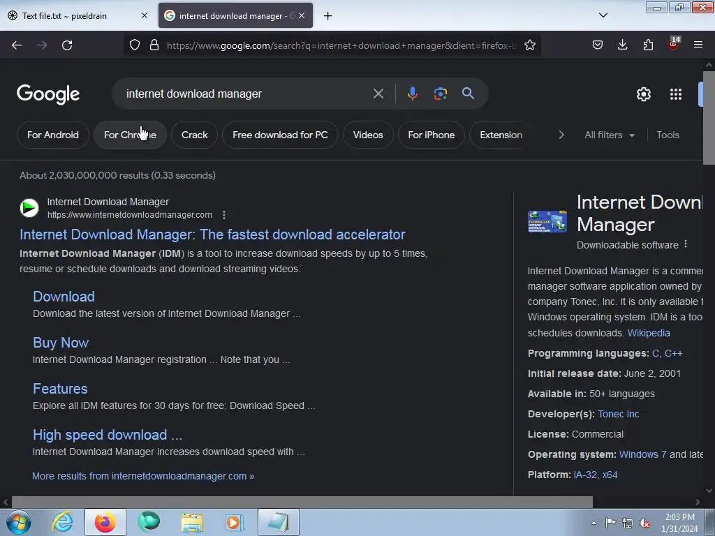Close the internet download manager tab
Screen dimensions: 715x536
coord(302,16)
